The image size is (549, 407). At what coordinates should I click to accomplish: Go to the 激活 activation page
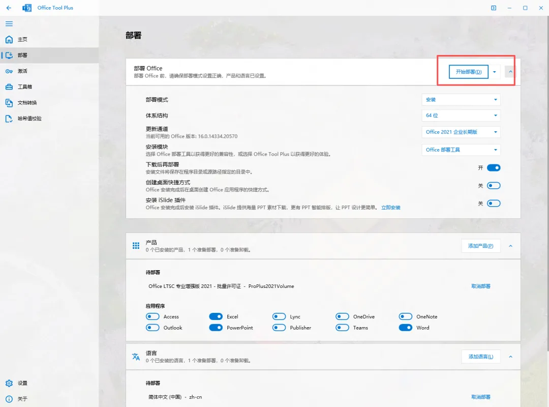[x=49, y=71]
